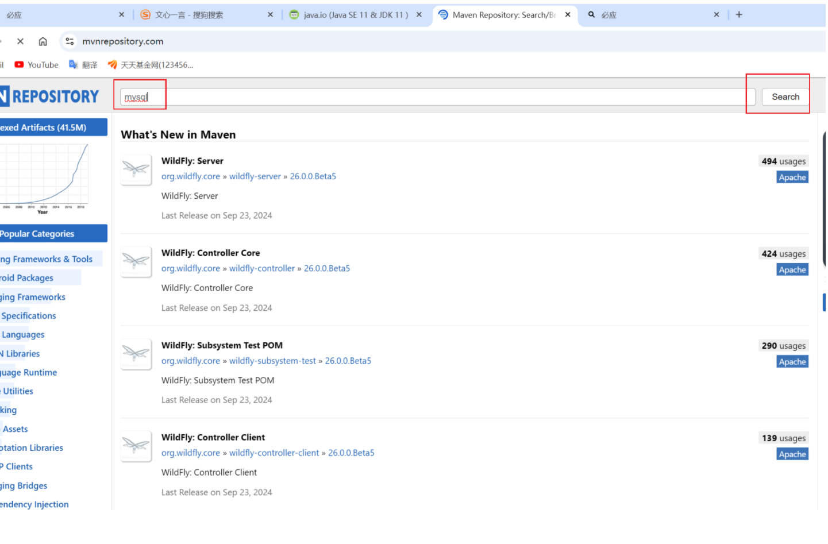The height and width of the screenshot is (544, 828).
Task: Open version 26.0.0.Beta5 of wildfly-controller-client
Action: click(x=351, y=453)
